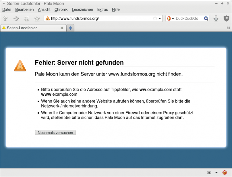This screenshot has height=177, width=232.
Task: Close the Pale Moon window
Action: (228, 3)
